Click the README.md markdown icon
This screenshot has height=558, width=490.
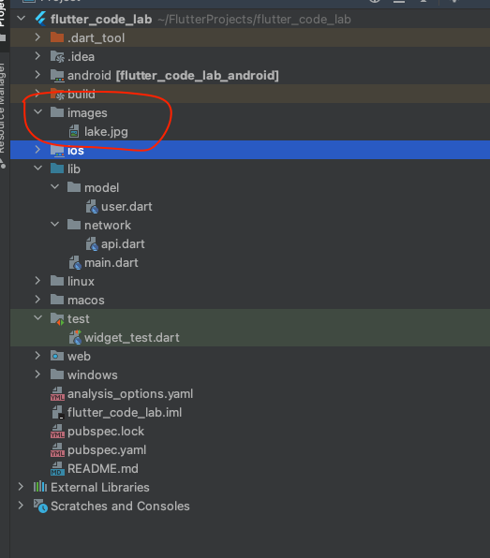(57, 469)
